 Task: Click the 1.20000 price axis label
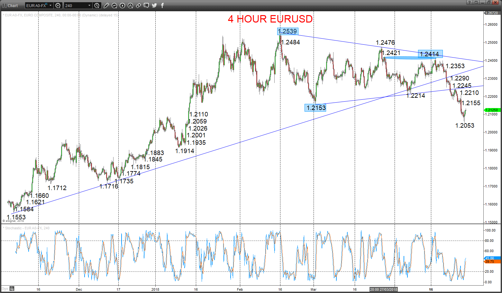point(492,132)
